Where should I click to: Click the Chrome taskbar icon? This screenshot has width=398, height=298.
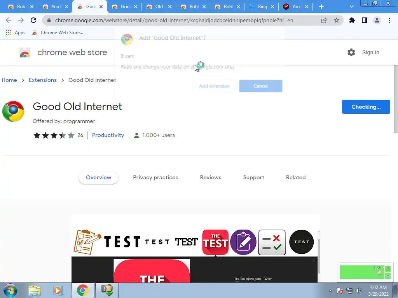click(x=82, y=290)
